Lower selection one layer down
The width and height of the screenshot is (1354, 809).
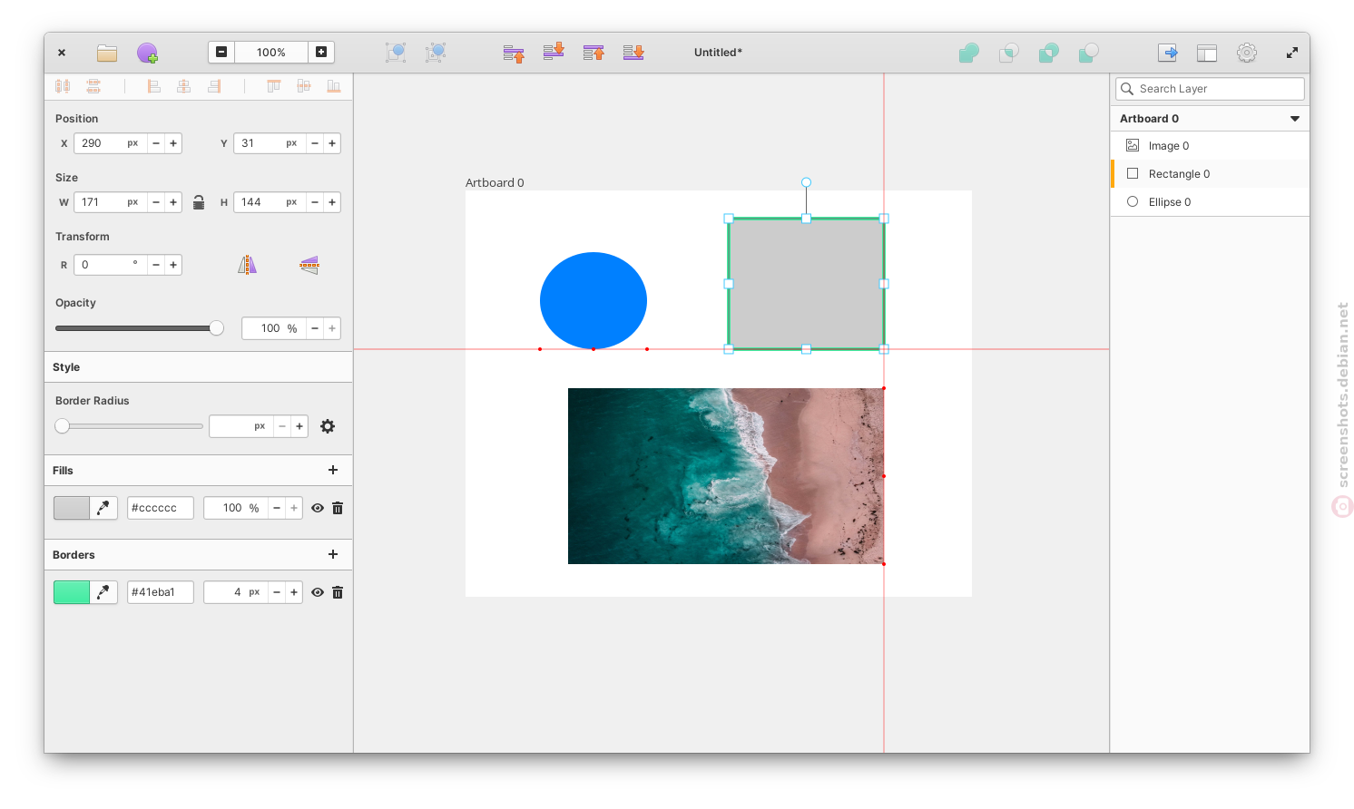(x=554, y=53)
